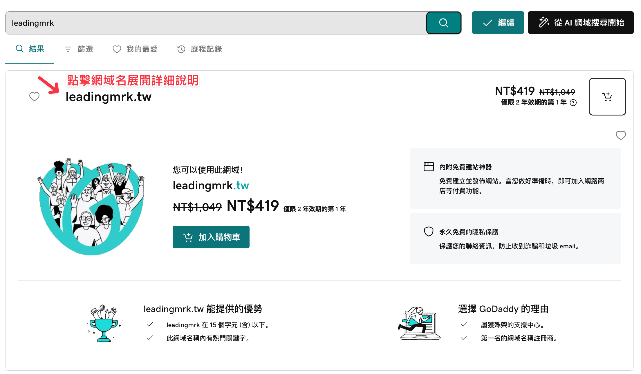Click the struck-through NT$1,049 price in header row
The width and height of the screenshot is (641, 374).
(x=557, y=92)
